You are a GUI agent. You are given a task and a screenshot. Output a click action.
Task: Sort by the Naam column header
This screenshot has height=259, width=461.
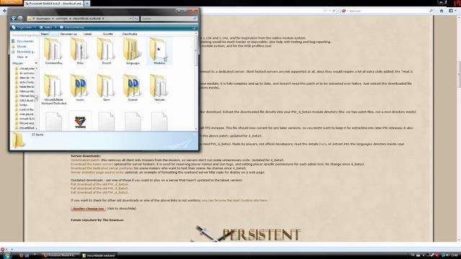pyautogui.click(x=49, y=34)
